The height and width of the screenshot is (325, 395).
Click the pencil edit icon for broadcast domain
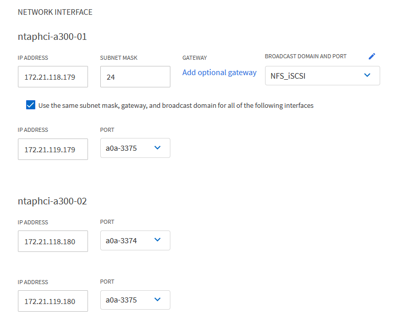(372, 57)
